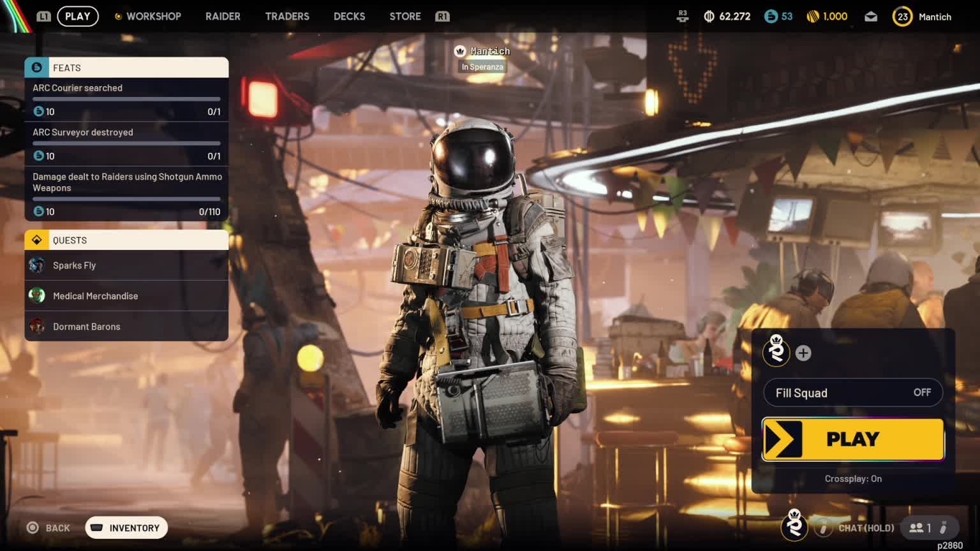
Task: Click the 'Crossplay: On' text
Action: click(x=853, y=479)
